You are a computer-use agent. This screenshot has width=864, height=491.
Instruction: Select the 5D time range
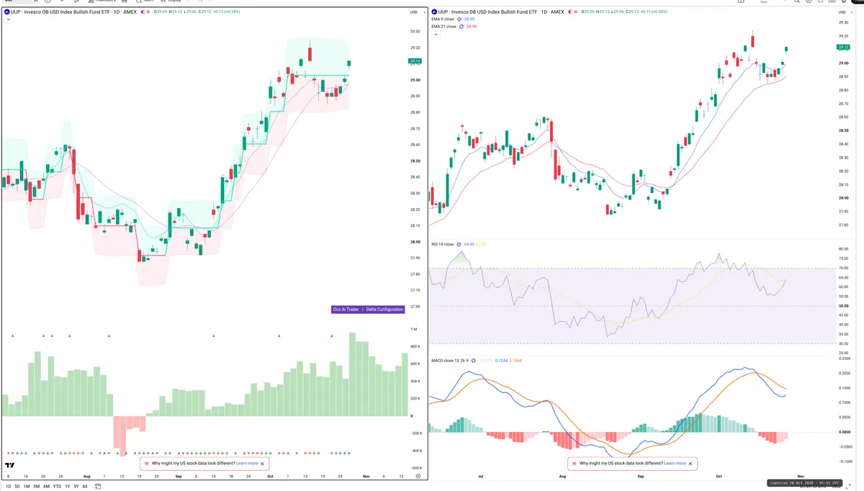click(x=17, y=487)
